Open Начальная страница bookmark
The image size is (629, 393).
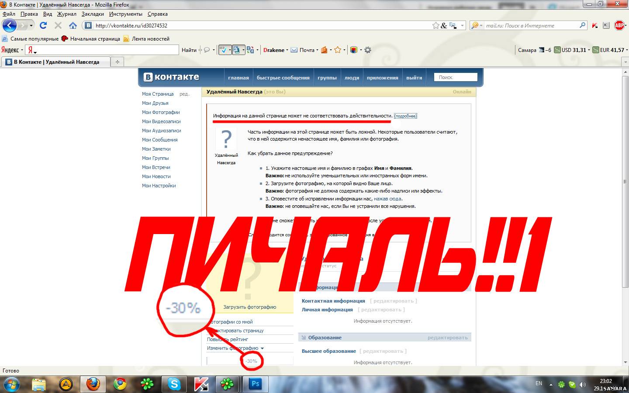91,38
